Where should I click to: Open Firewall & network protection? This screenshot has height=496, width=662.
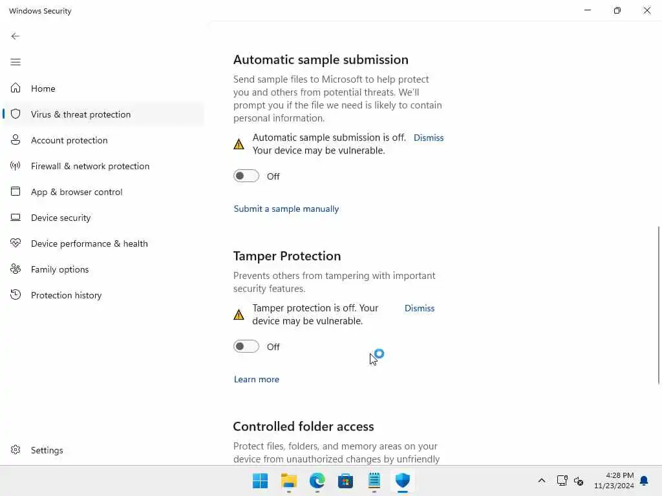103,166
